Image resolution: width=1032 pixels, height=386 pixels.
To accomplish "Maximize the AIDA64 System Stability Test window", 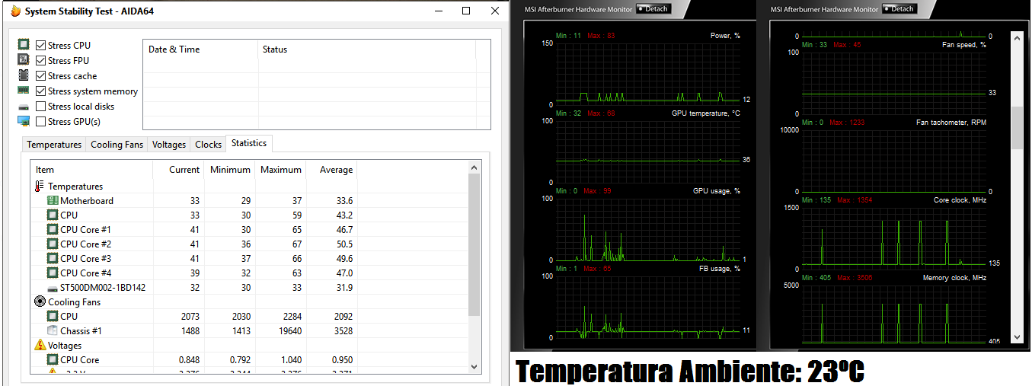I will pyautogui.click(x=466, y=11).
